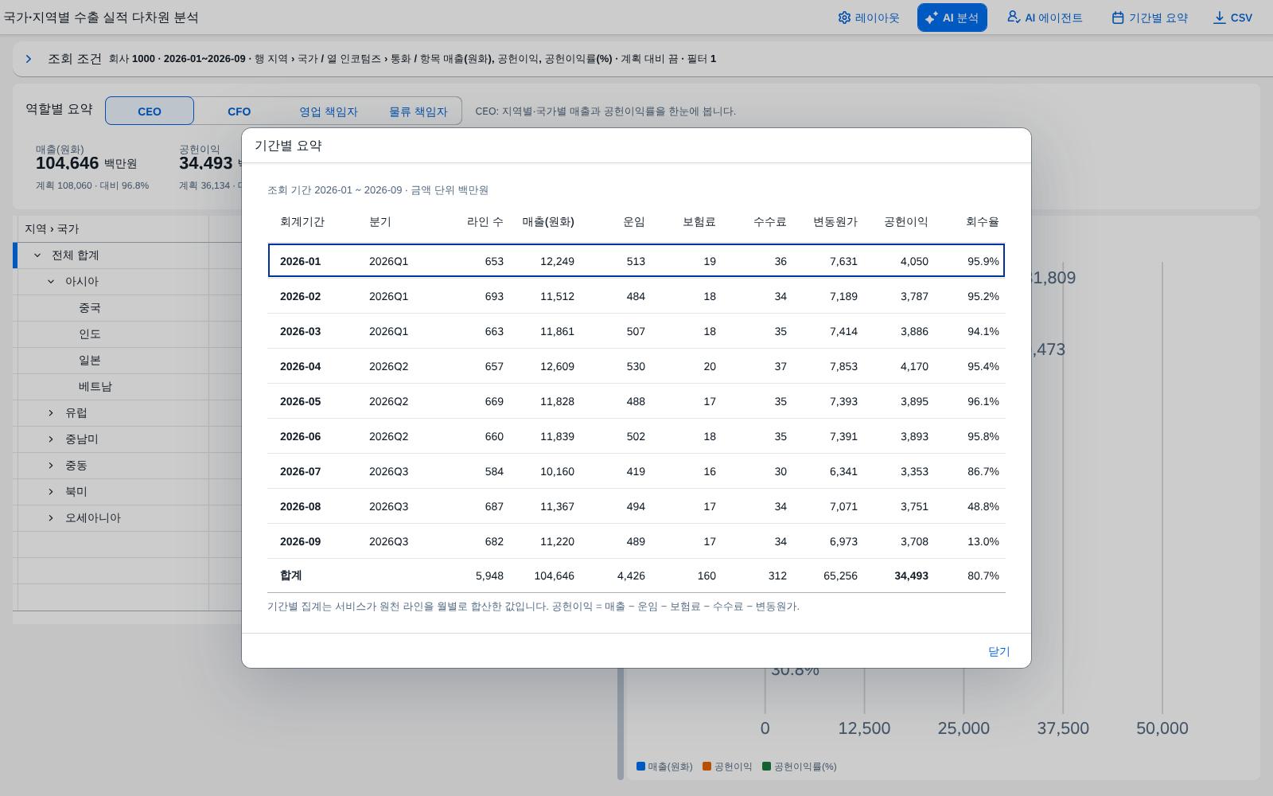Select the 영업 책임자 role tab
Screen dimensions: 1273x796
click(329, 111)
